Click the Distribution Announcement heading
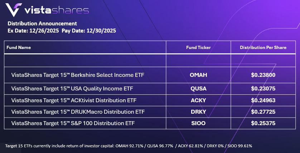Viewport: 300px width, 153px height. 42,24
